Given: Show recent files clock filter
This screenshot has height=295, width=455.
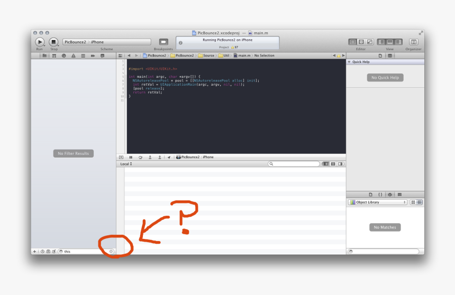Looking at the screenshot, I should (x=42, y=252).
